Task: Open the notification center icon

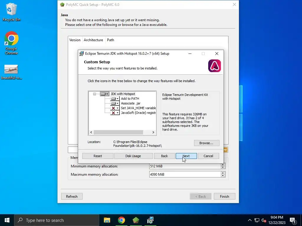Action: pyautogui.click(x=293, y=220)
